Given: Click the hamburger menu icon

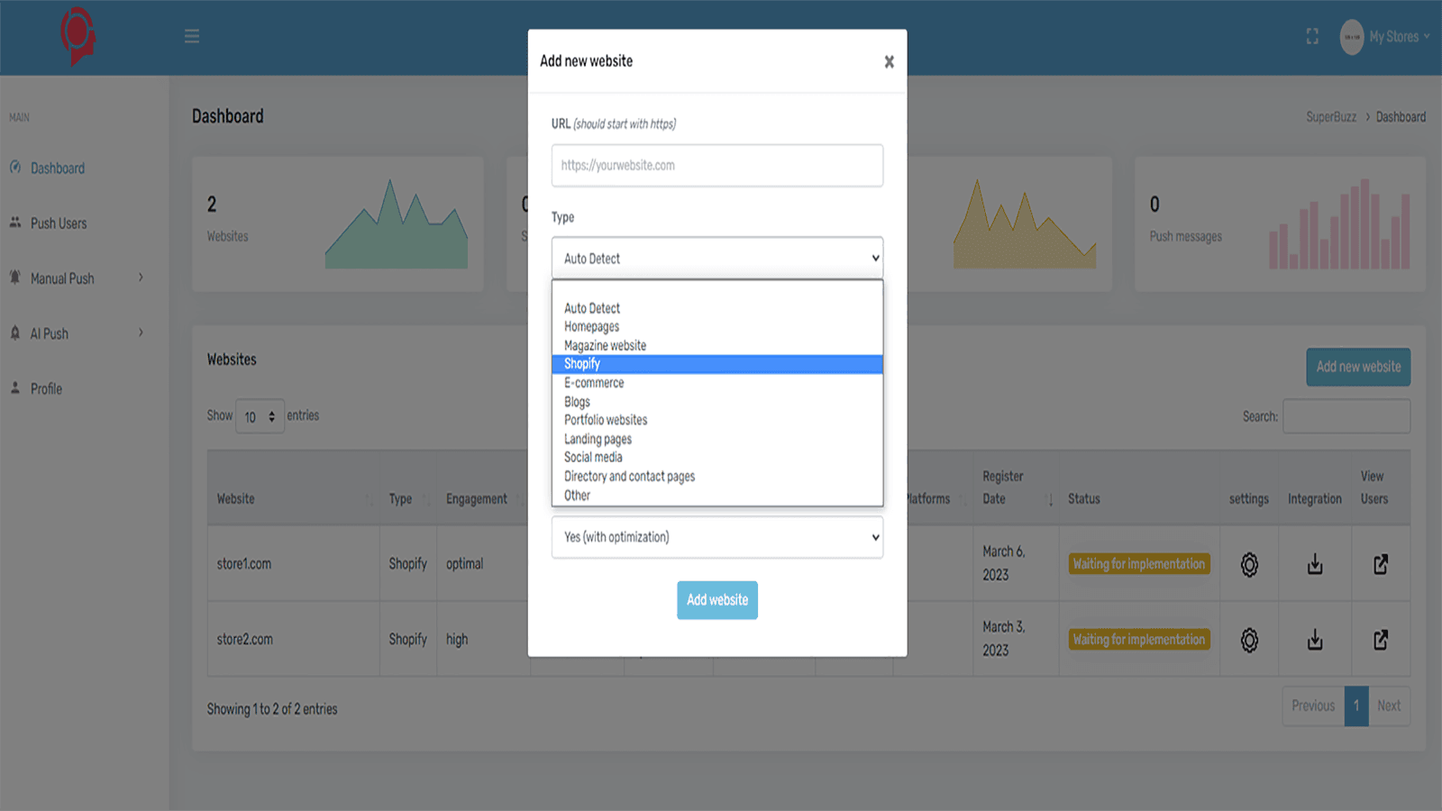Looking at the screenshot, I should coord(192,36).
